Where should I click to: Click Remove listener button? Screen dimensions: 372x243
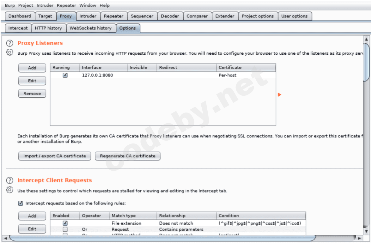pyautogui.click(x=32, y=94)
